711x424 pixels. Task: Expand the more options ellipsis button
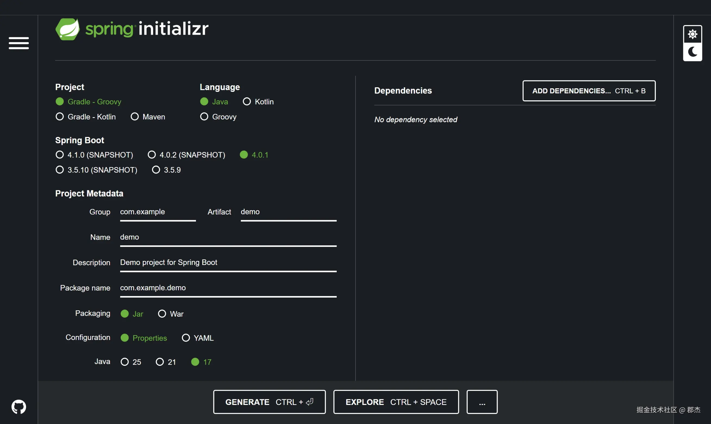point(482,402)
